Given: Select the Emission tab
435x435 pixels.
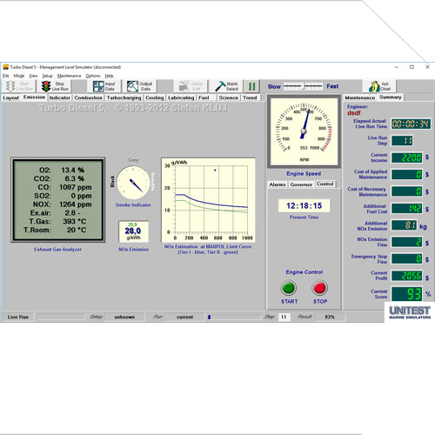Looking at the screenshot, I should (x=34, y=97).
